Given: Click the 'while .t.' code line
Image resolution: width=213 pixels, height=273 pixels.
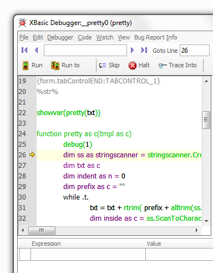Looking at the screenshot, I should pos(76,197).
